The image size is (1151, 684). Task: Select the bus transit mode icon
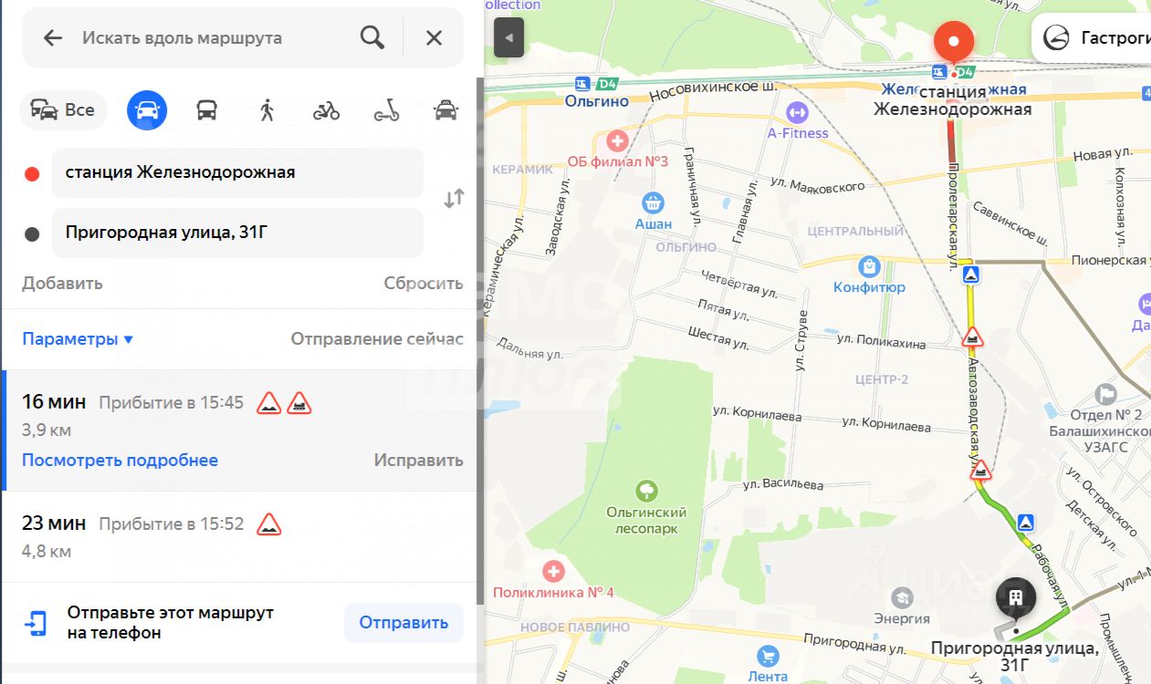point(207,110)
